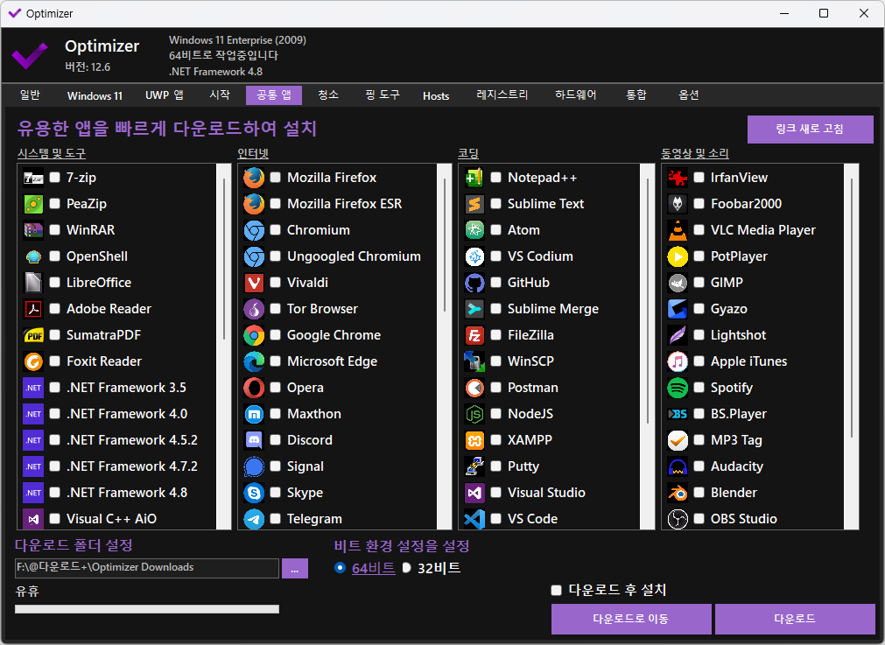Select the 32비트 radio button
The height and width of the screenshot is (645, 885).
tap(406, 568)
